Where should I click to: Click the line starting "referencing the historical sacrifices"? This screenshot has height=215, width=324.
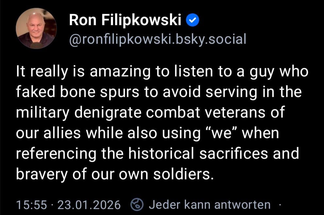pos(157,154)
